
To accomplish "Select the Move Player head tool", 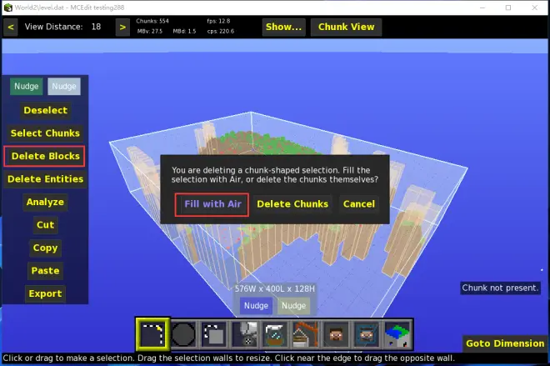I will [x=336, y=334].
